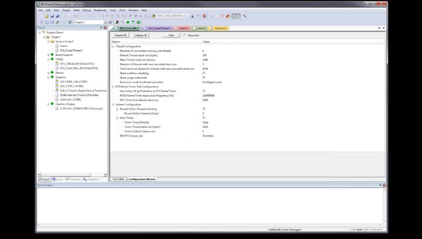Toggle Stack overflow checking checkbox
422x239 pixels.
(204, 73)
